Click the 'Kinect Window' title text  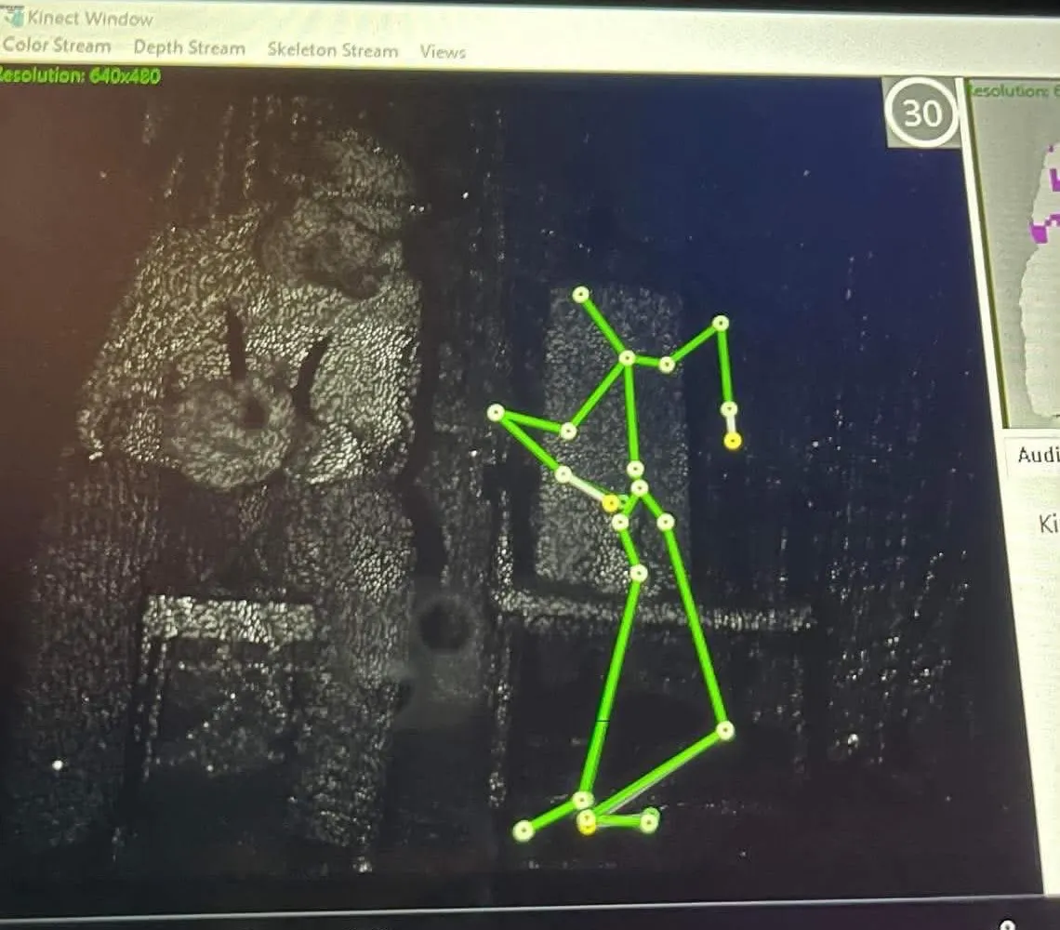[90, 19]
